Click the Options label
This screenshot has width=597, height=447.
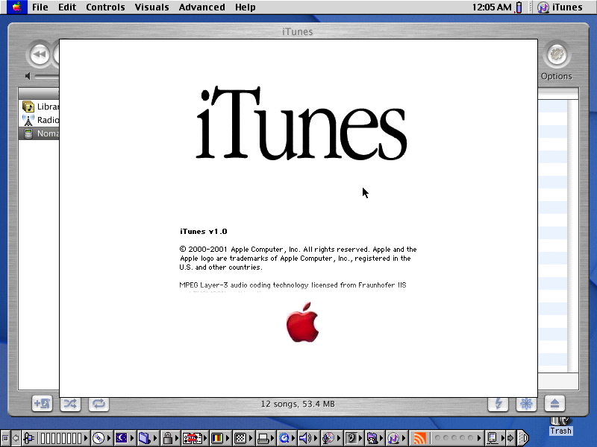[556, 76]
